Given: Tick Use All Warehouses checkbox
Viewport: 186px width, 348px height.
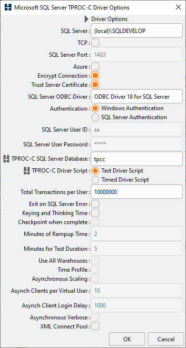Looking at the screenshot, I should [x=95, y=260].
